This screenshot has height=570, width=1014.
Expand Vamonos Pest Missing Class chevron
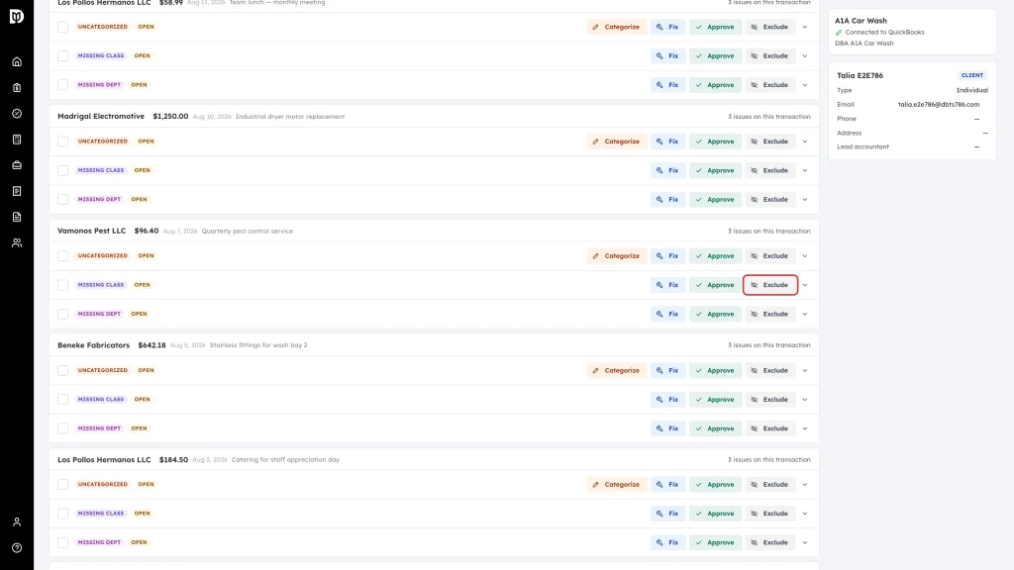(805, 285)
